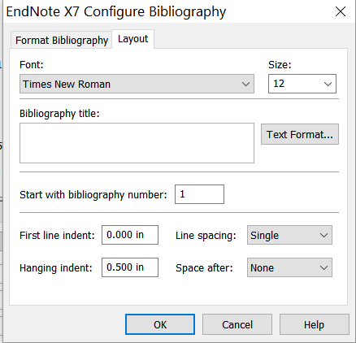This screenshot has height=343, width=356.
Task: Expand the Space after dropdown showing None
Action: (289, 267)
